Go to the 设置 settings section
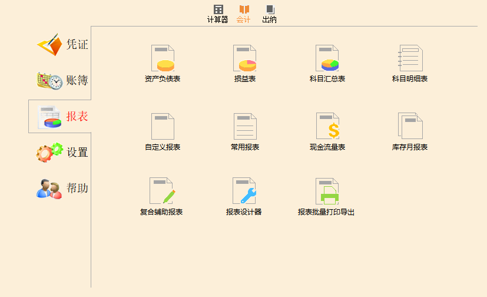 (62, 153)
